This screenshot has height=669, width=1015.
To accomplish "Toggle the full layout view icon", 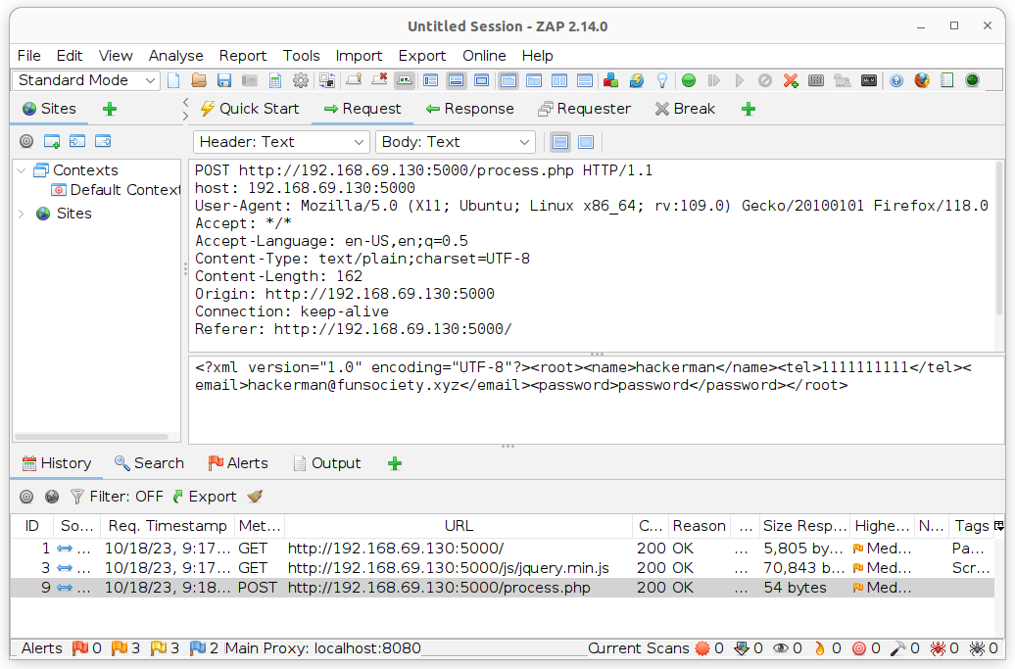I will pyautogui.click(x=481, y=80).
